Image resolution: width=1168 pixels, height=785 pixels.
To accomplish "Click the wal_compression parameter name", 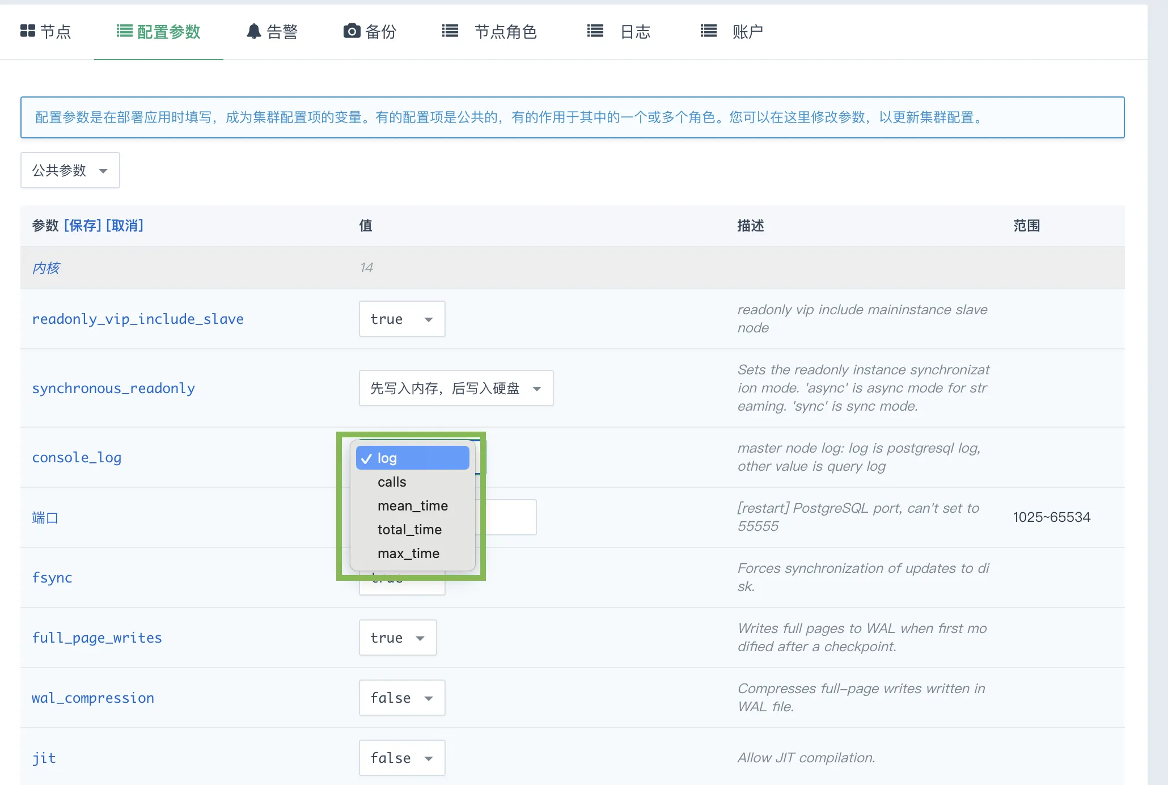I will [93, 698].
